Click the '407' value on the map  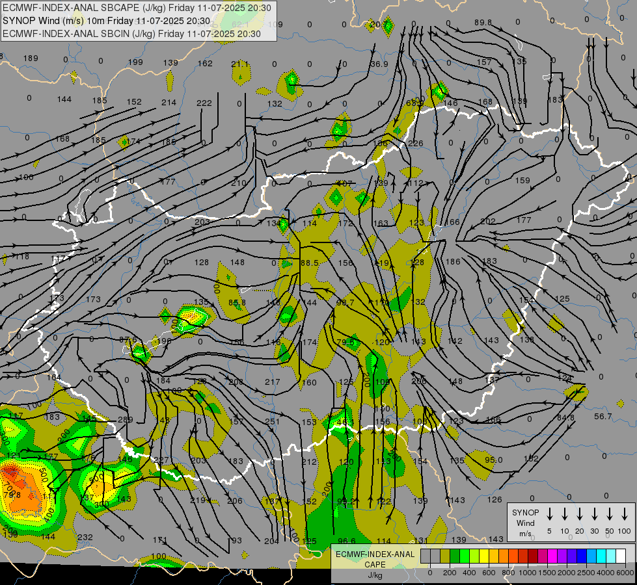point(344,183)
